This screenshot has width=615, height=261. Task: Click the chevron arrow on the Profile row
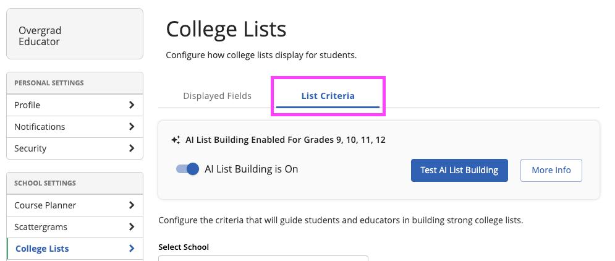(131, 105)
